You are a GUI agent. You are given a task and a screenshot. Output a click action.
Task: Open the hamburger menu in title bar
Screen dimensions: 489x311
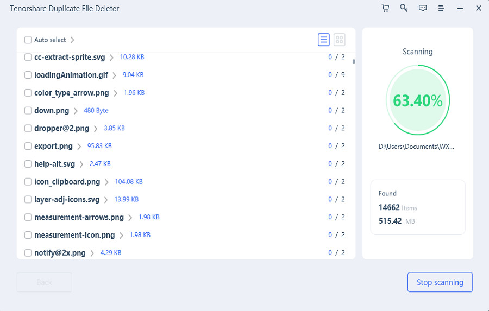coord(441,8)
